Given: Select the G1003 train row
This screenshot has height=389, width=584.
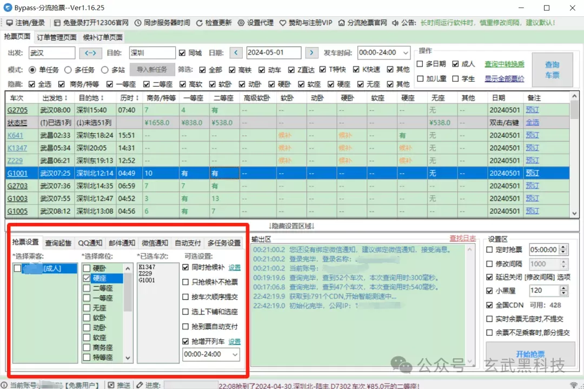Looking at the screenshot, I should tap(287, 199).
